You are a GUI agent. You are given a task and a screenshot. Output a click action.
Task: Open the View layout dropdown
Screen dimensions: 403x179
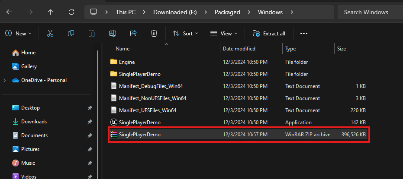tap(223, 33)
